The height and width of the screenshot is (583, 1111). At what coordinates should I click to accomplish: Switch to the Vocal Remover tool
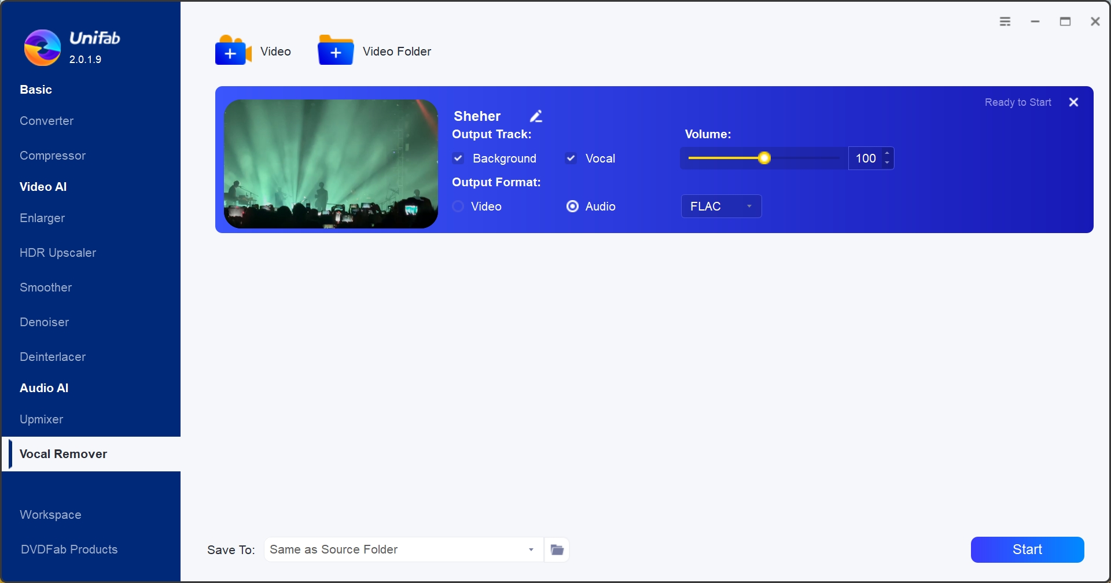click(x=64, y=453)
